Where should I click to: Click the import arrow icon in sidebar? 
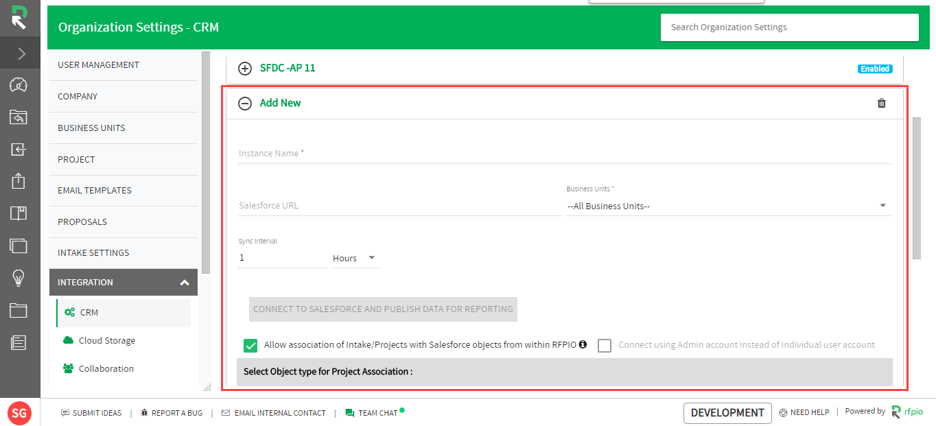click(x=19, y=150)
